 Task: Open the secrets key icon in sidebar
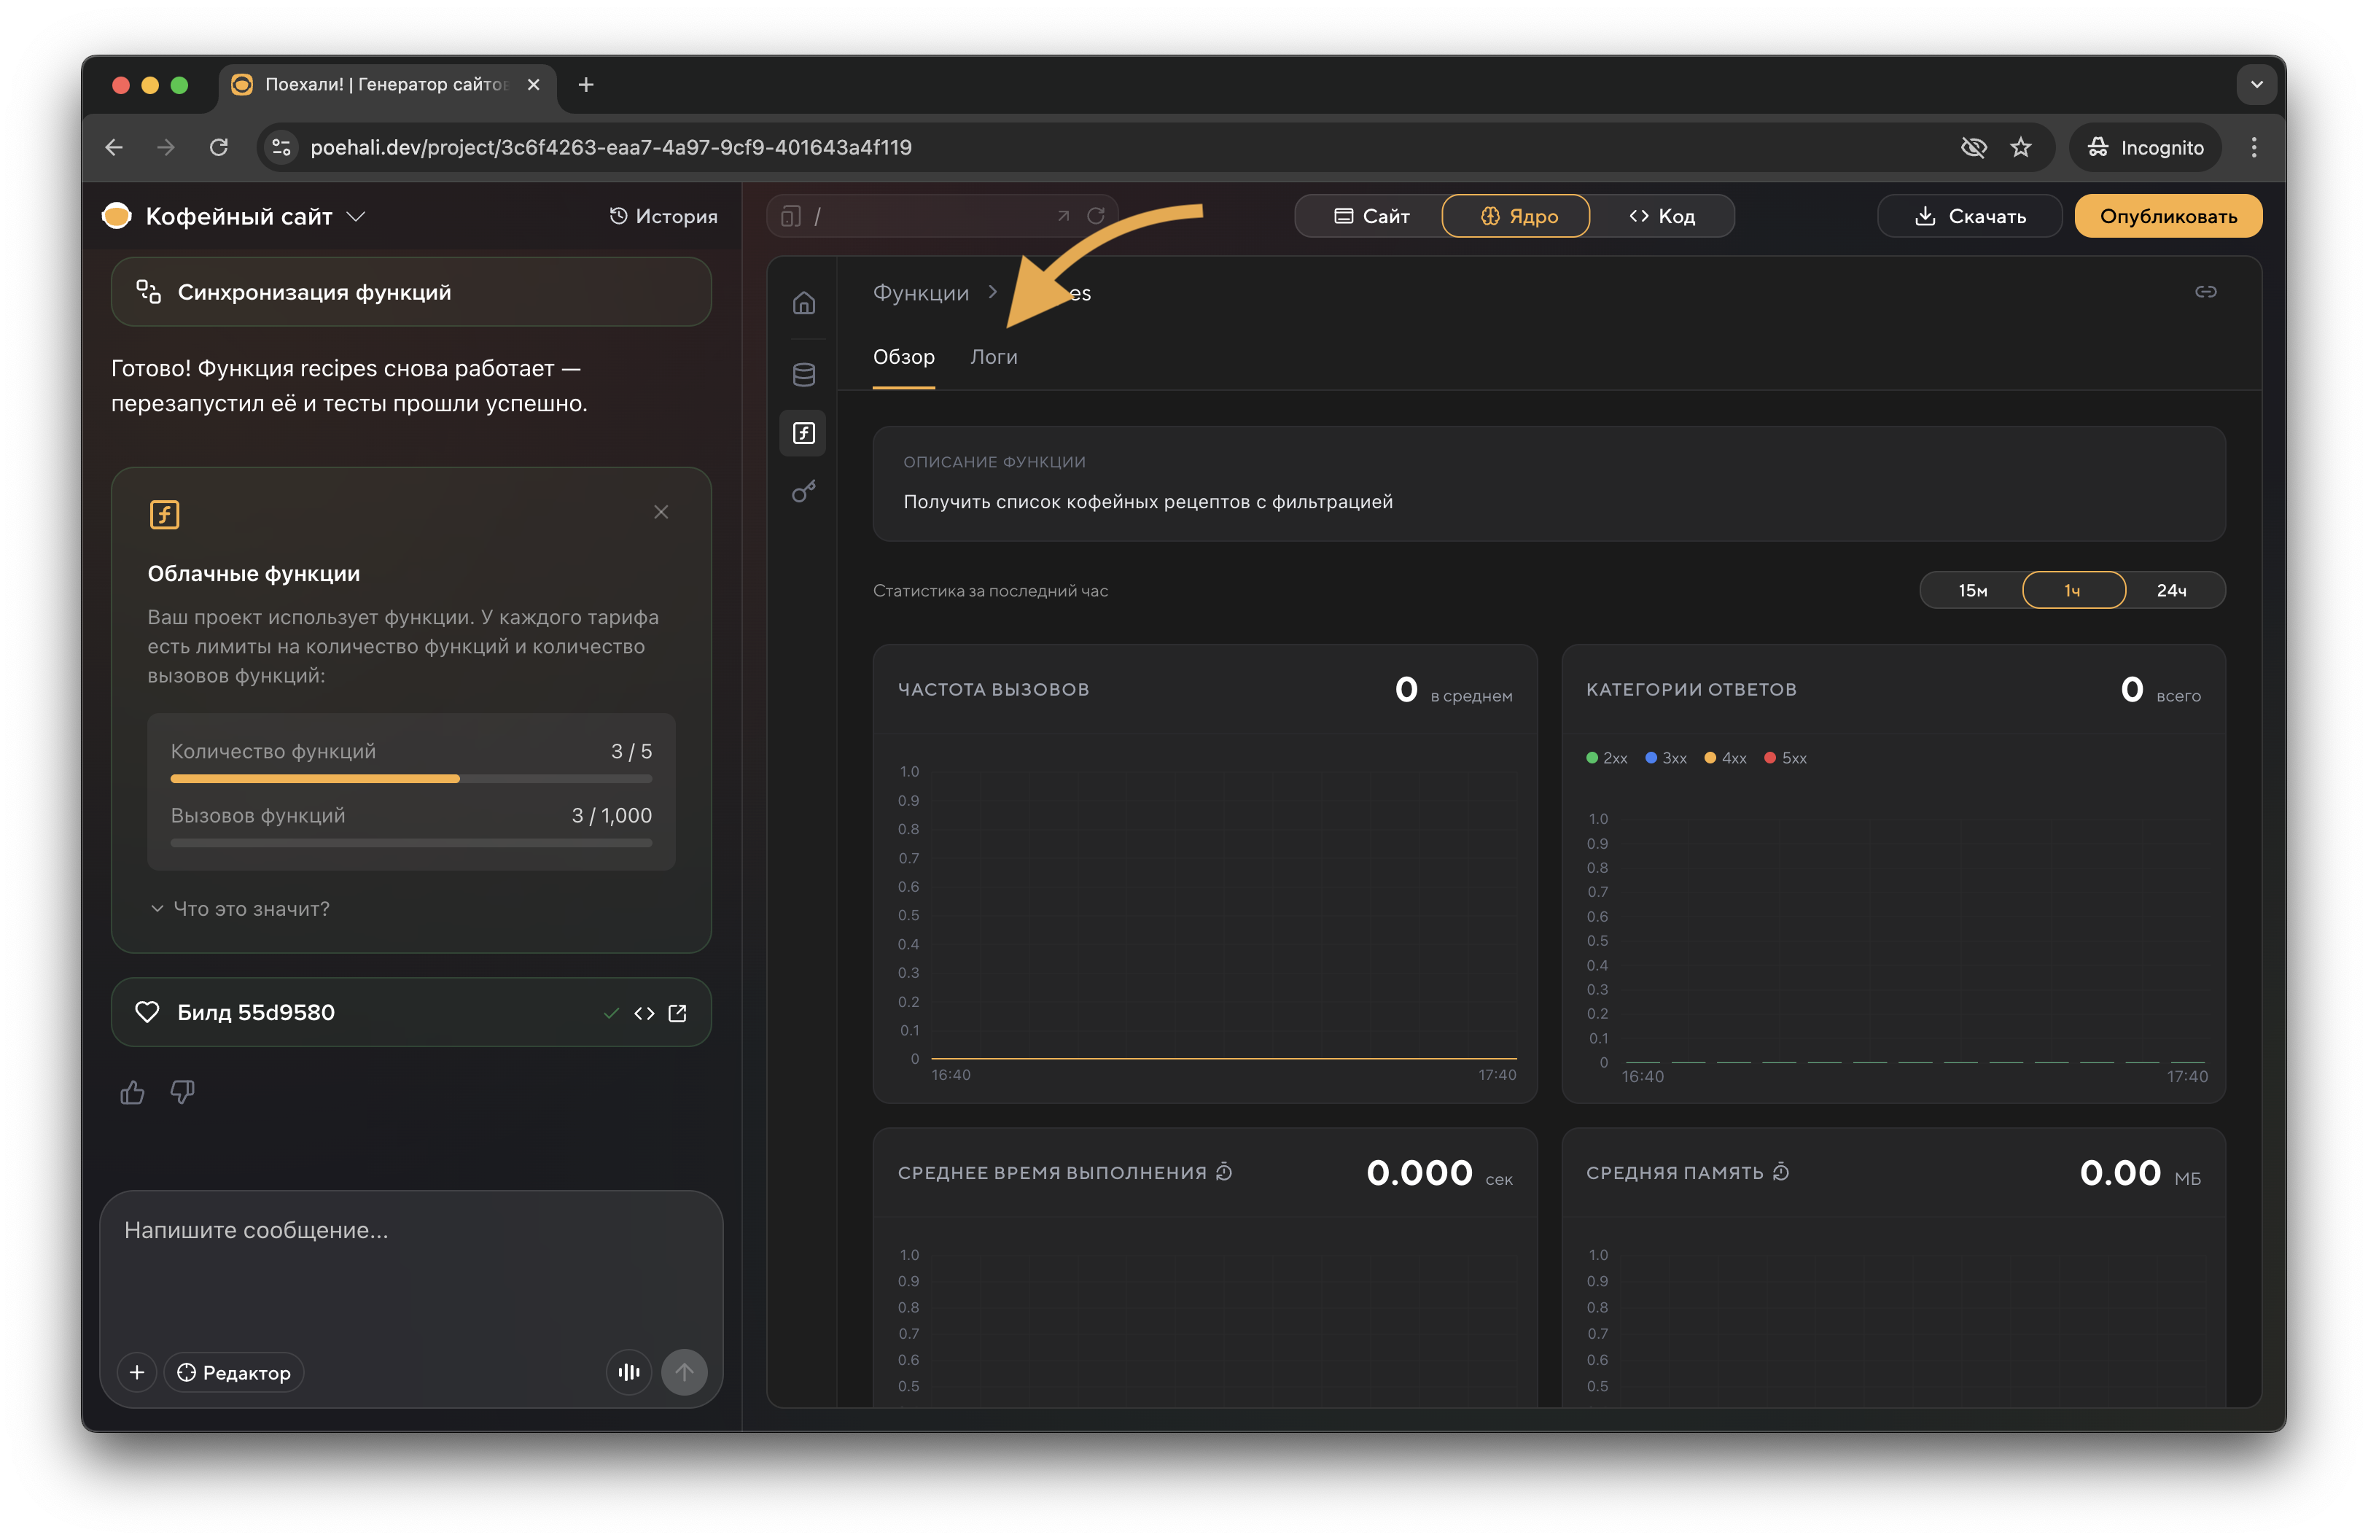click(804, 491)
